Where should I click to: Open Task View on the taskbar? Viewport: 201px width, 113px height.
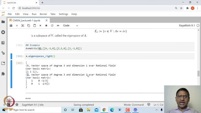click(73, 110)
